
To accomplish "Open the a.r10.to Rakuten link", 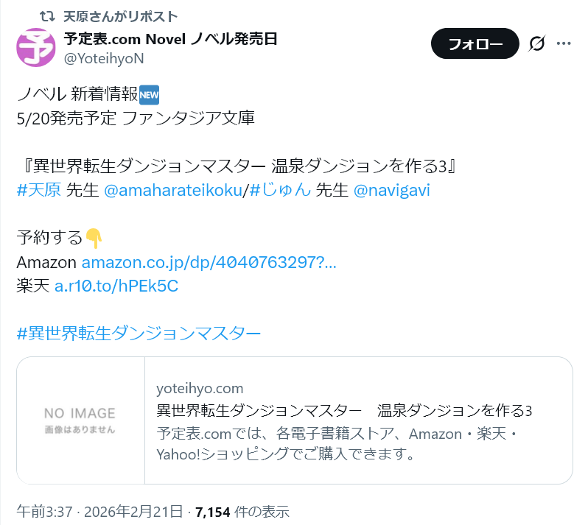I will 116,286.
